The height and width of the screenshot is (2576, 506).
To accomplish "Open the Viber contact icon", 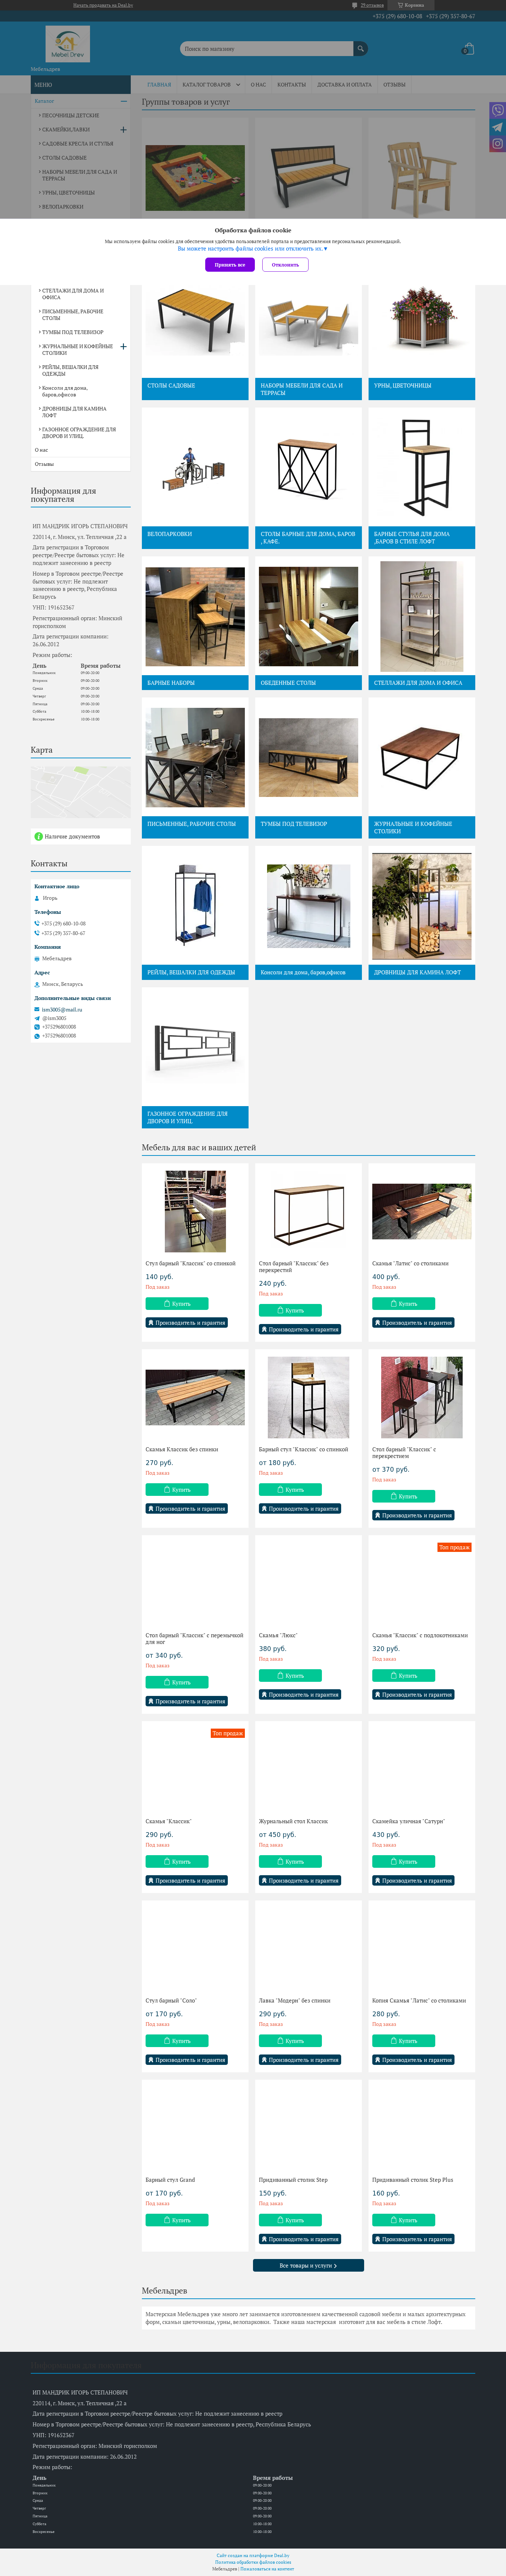I will 497,111.
